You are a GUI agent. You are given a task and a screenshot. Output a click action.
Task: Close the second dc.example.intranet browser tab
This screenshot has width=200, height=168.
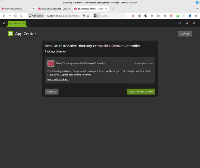tap(70, 9)
